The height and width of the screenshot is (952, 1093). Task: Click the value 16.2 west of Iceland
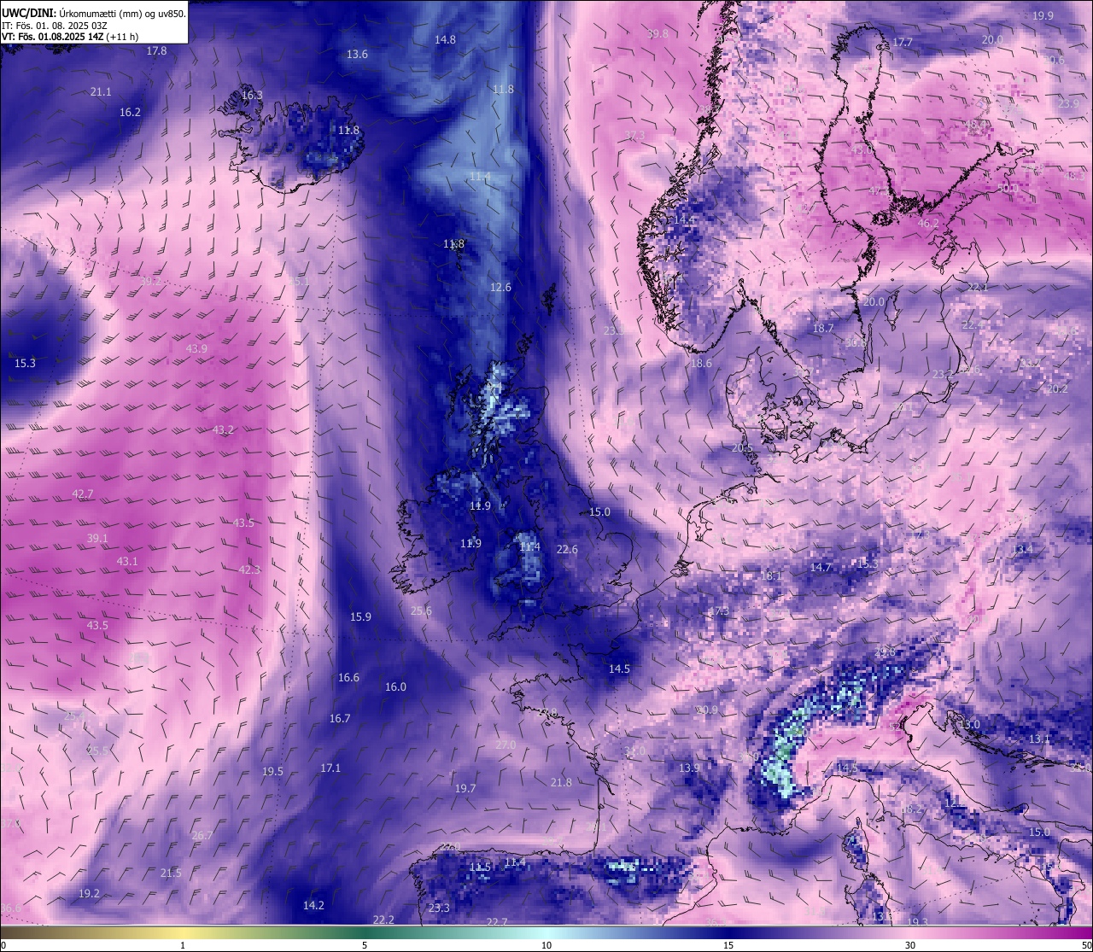click(131, 113)
